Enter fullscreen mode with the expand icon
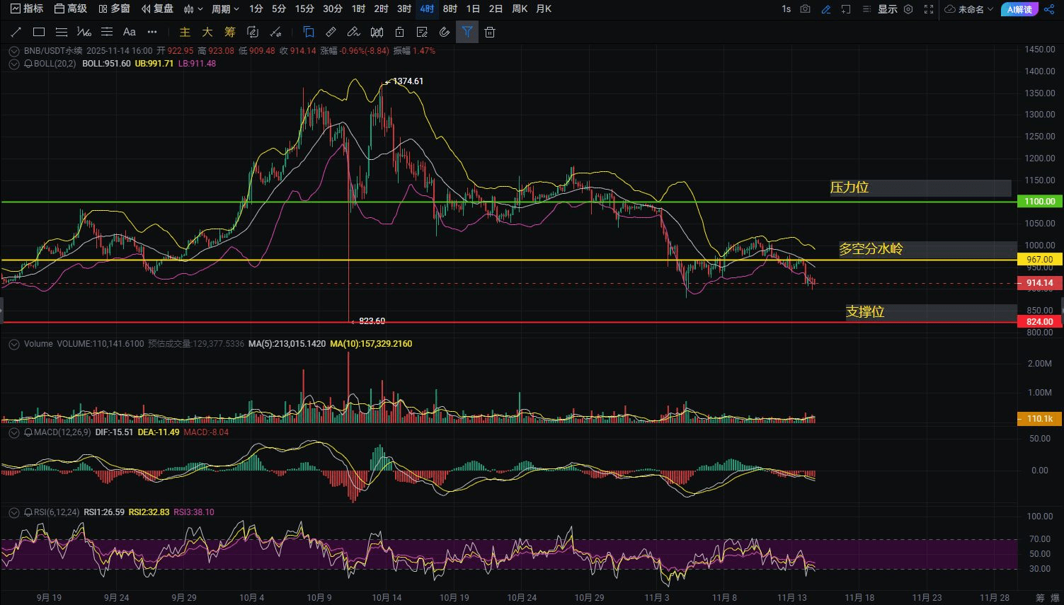The image size is (1064, 605). 929,9
